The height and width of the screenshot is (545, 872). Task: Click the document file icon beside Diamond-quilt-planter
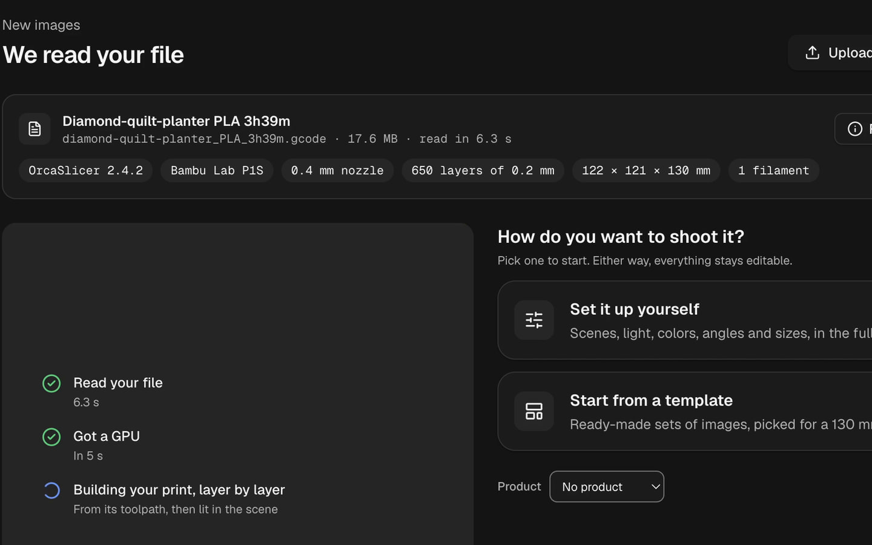(35, 128)
